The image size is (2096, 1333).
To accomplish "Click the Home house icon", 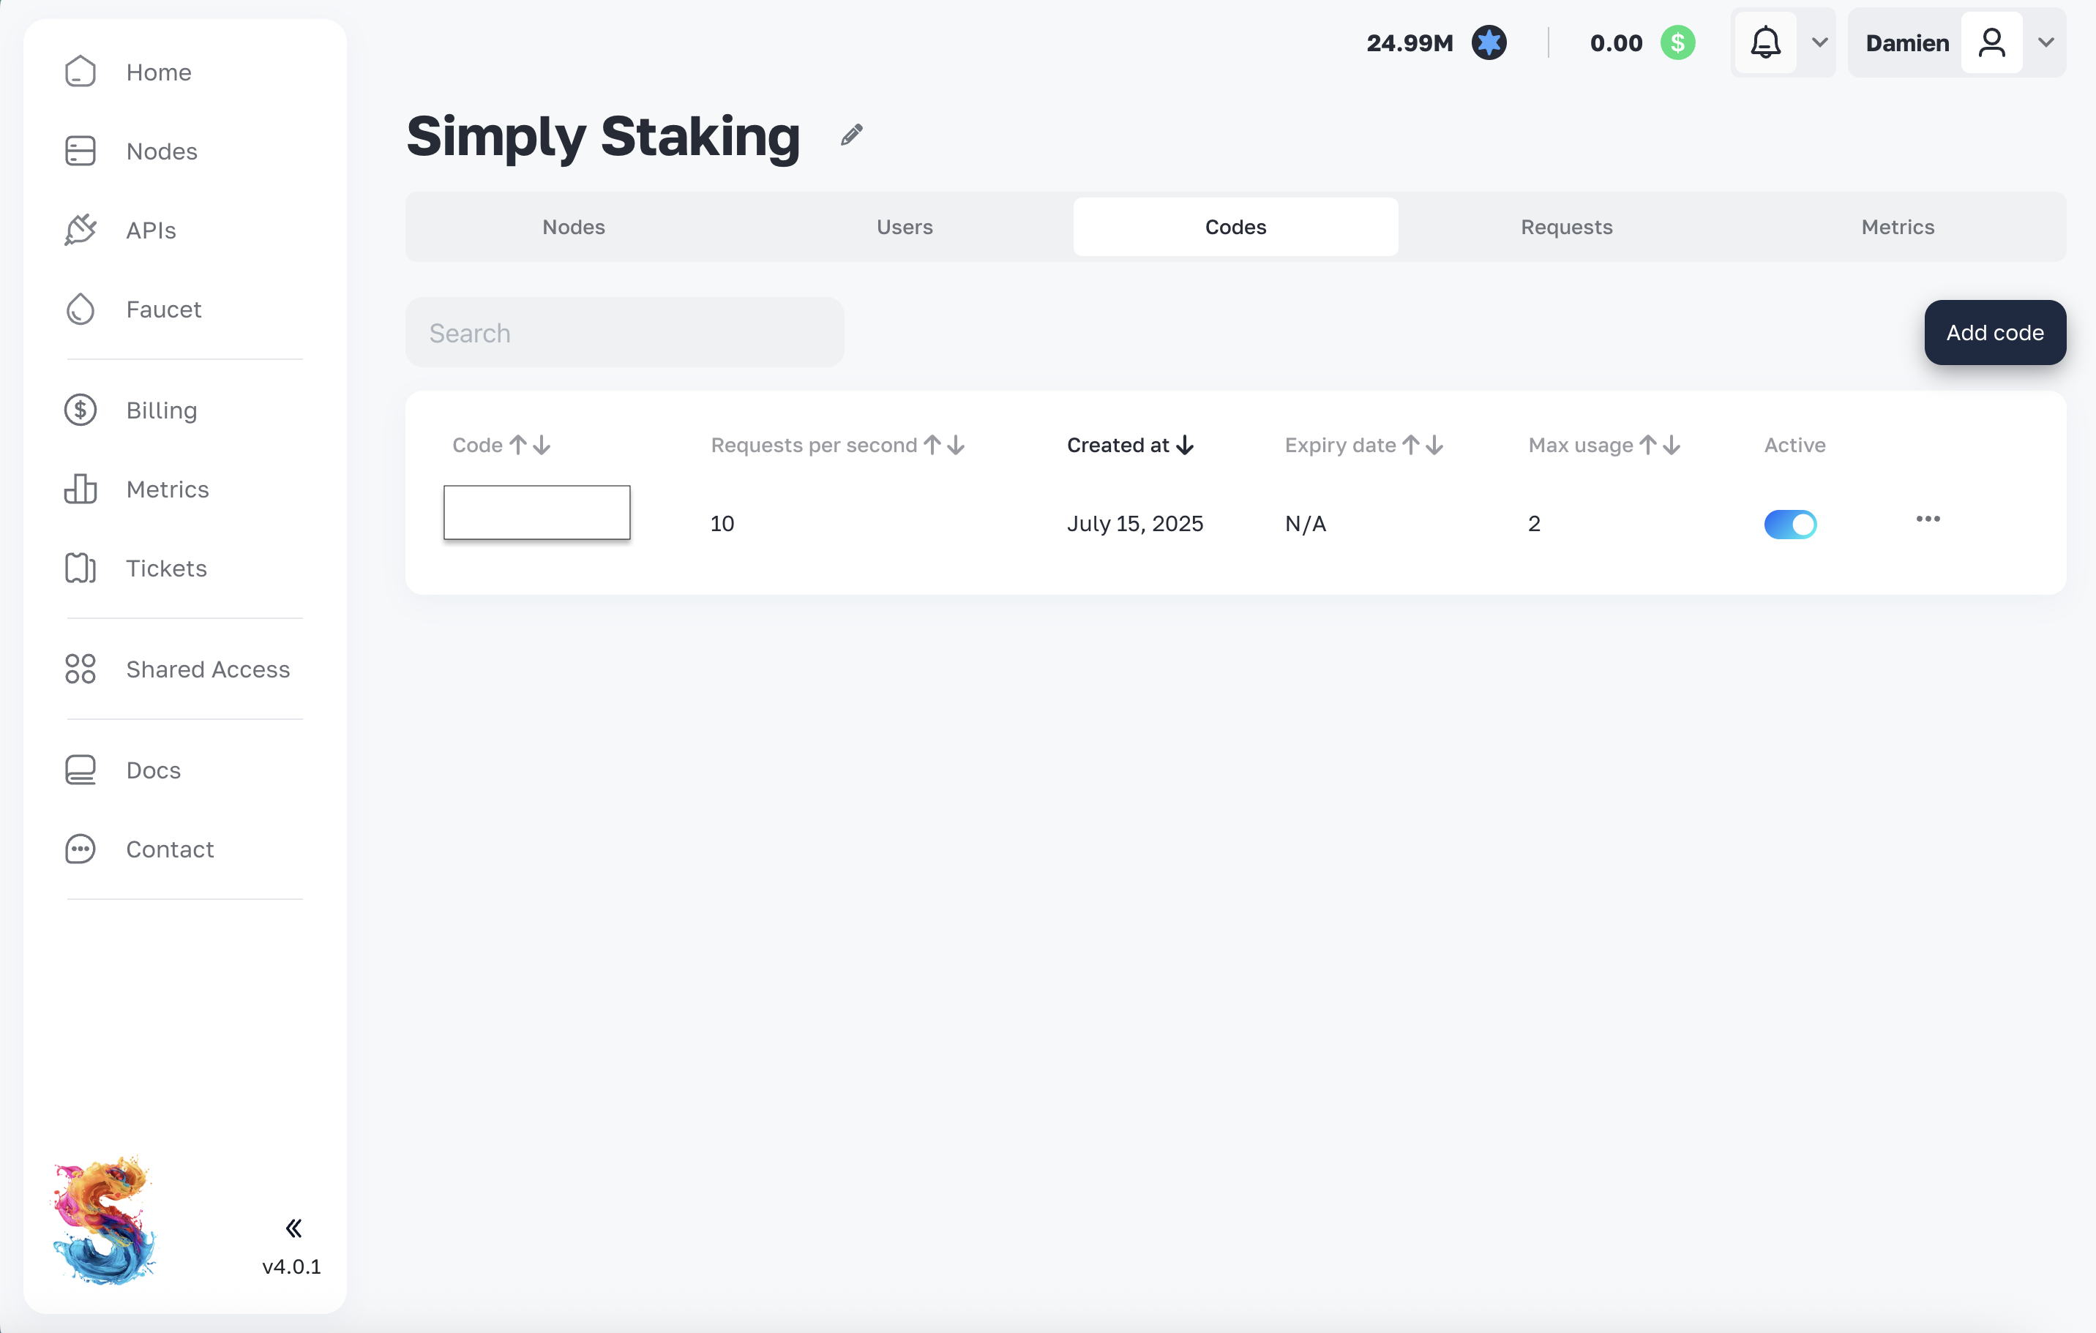I will tap(80, 72).
